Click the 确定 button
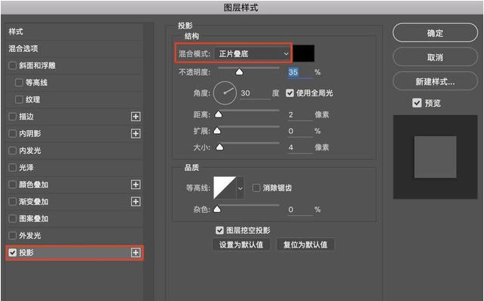 point(434,34)
